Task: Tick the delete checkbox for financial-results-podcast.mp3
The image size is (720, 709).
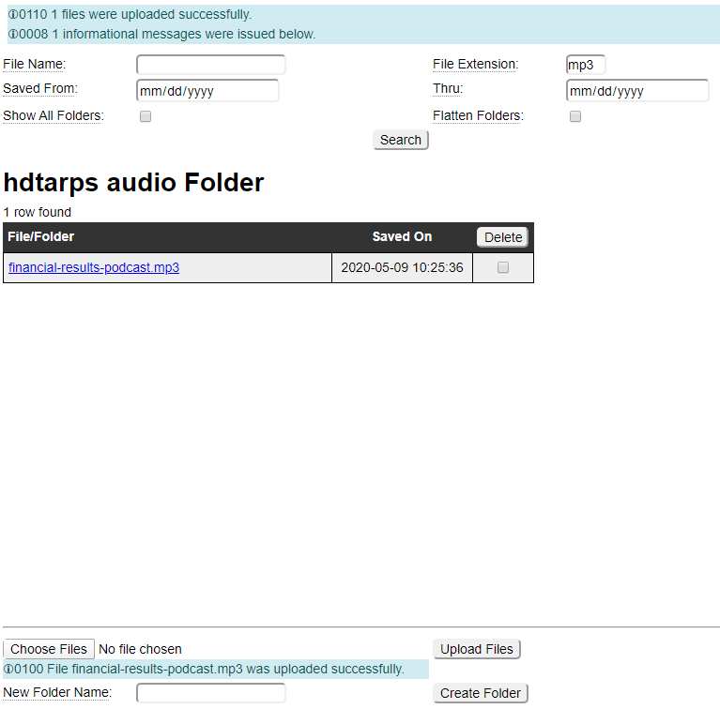Action: [503, 267]
